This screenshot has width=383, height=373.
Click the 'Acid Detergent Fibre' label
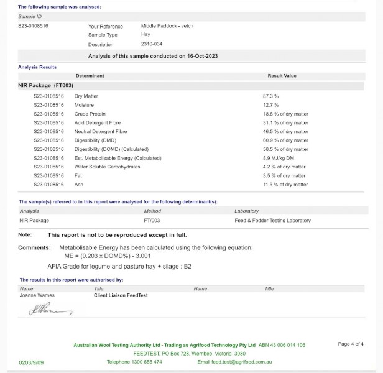click(98, 122)
